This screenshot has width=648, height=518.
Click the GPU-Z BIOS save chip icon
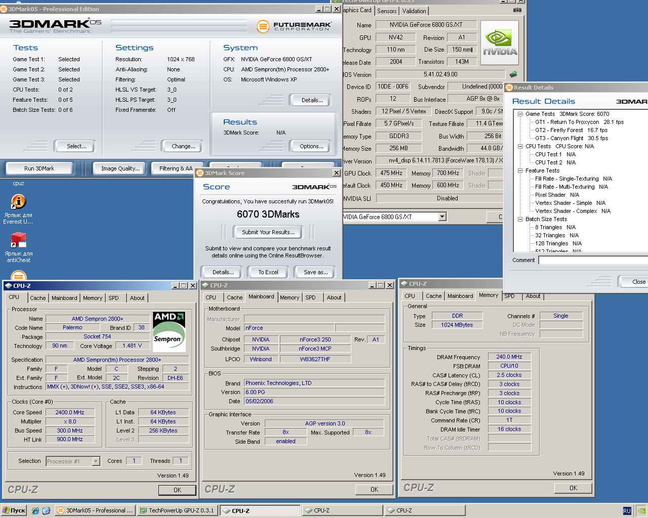[x=513, y=74]
